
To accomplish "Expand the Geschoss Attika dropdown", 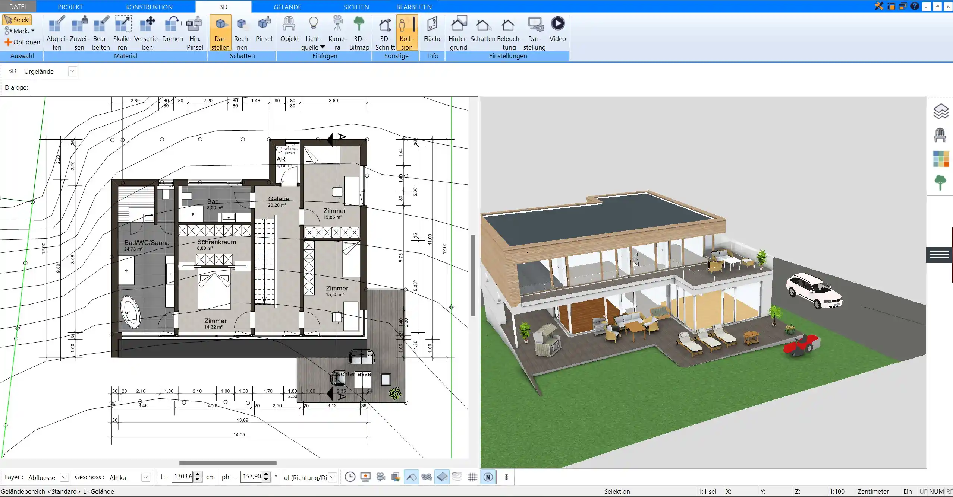I will coord(146,477).
